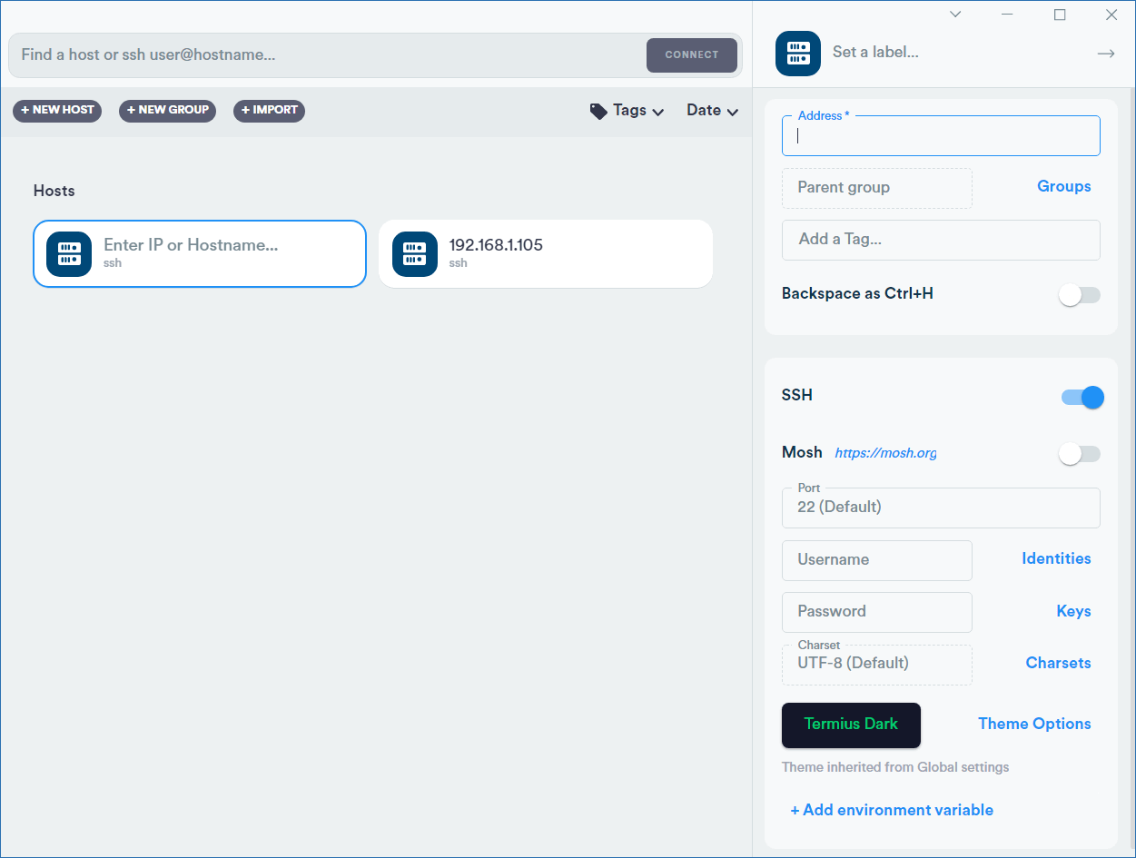This screenshot has width=1136, height=858.
Task: Select the Enter IP or Hostname card
Action: coord(200,253)
